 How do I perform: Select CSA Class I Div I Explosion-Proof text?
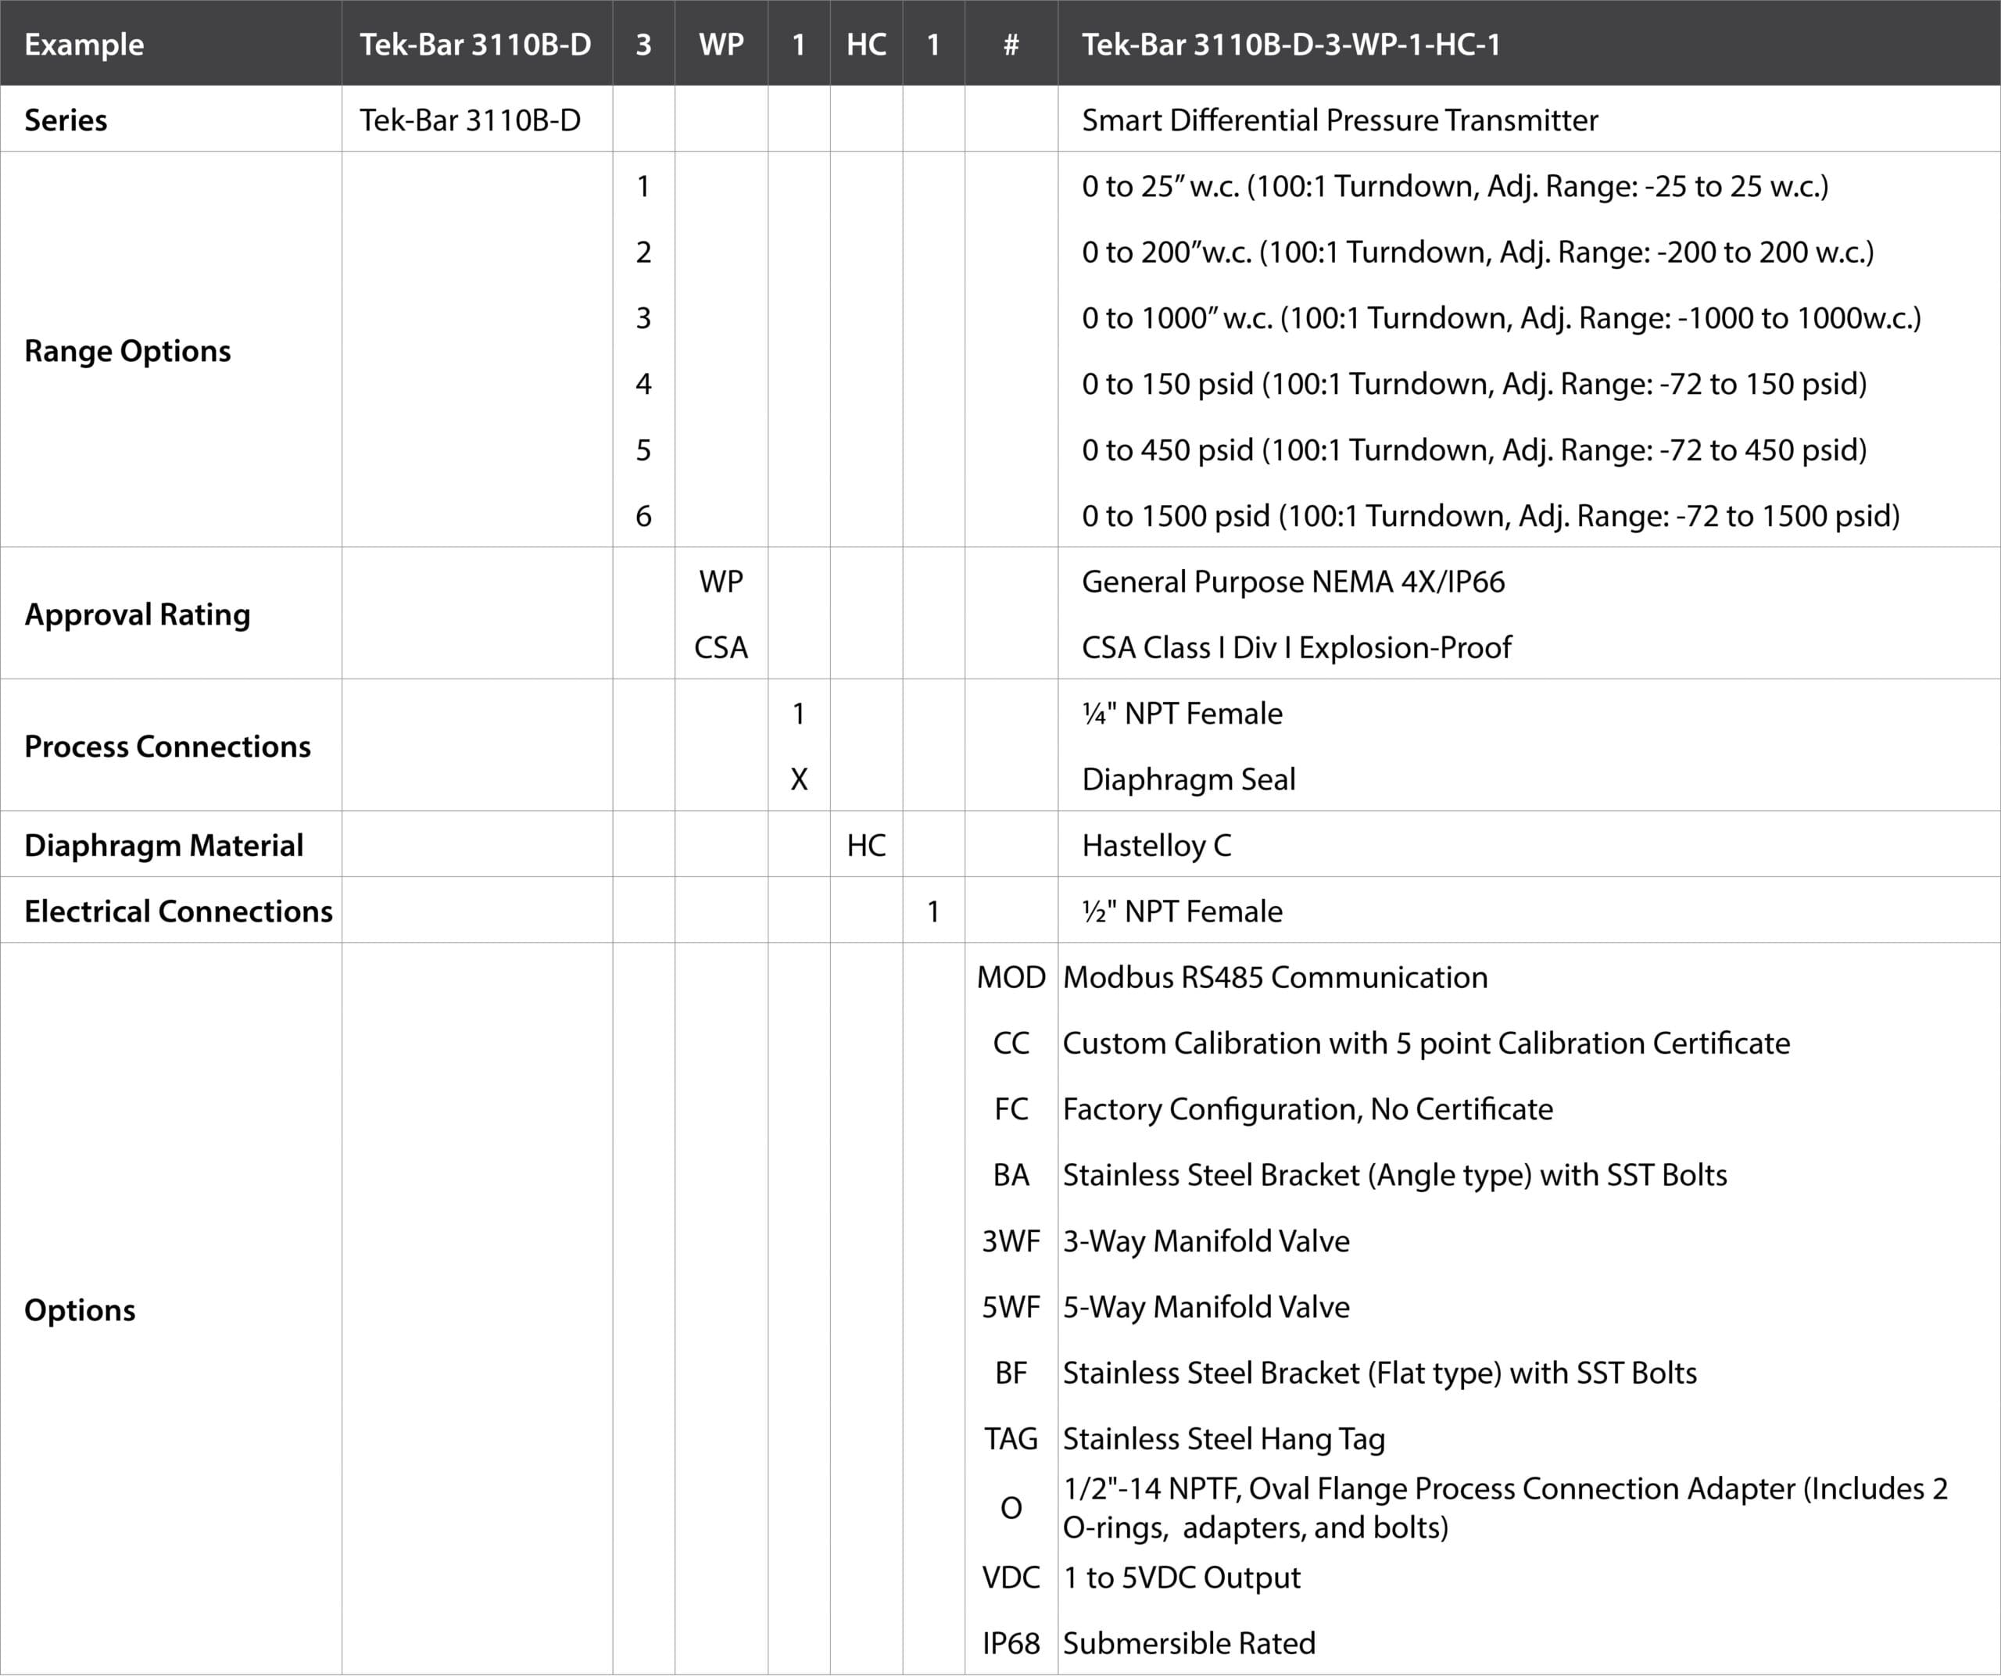(1296, 648)
